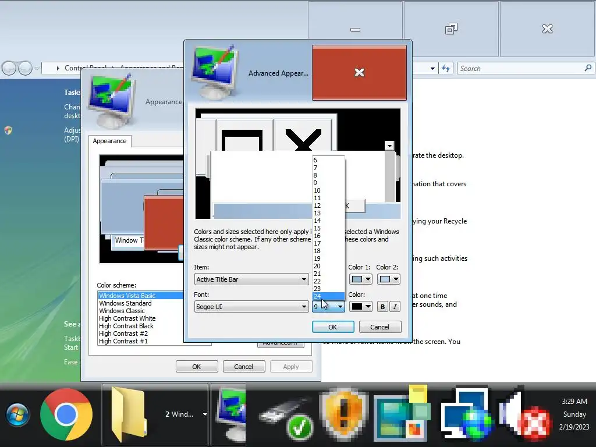Expand the address bar history dropdown arrow
Viewport: 596px width, 447px height.
(x=432, y=69)
